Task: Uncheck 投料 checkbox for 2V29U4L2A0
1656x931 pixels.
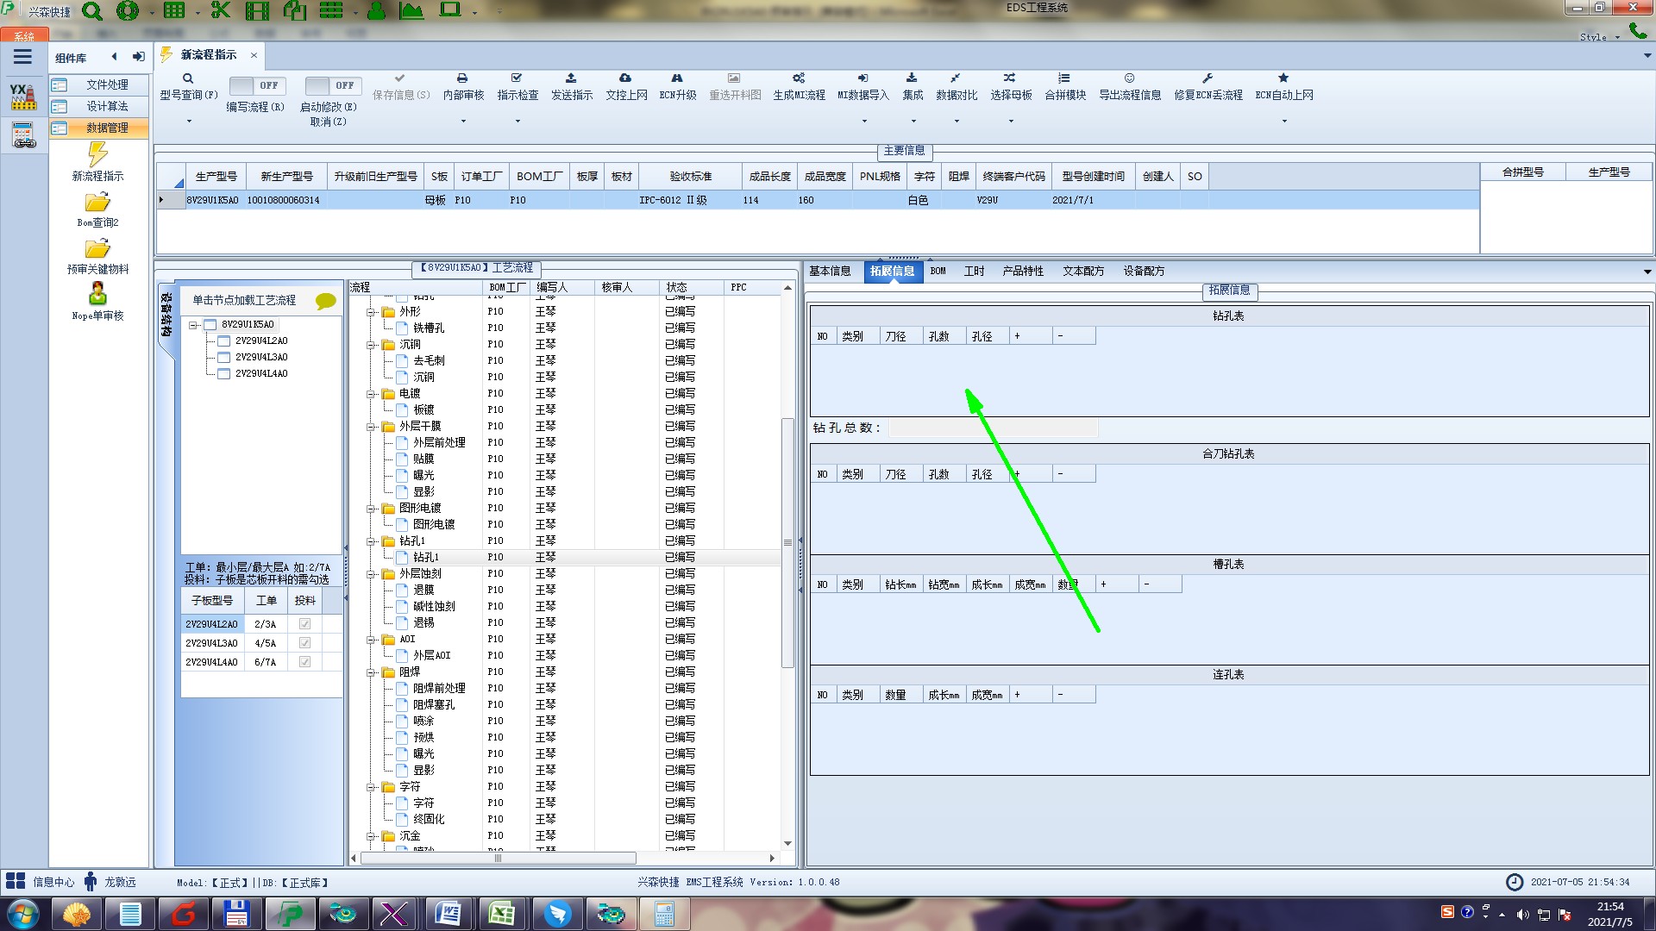Action: click(304, 624)
